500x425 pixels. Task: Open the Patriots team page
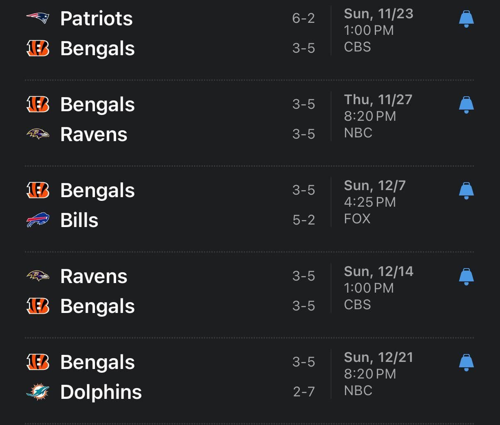96,18
